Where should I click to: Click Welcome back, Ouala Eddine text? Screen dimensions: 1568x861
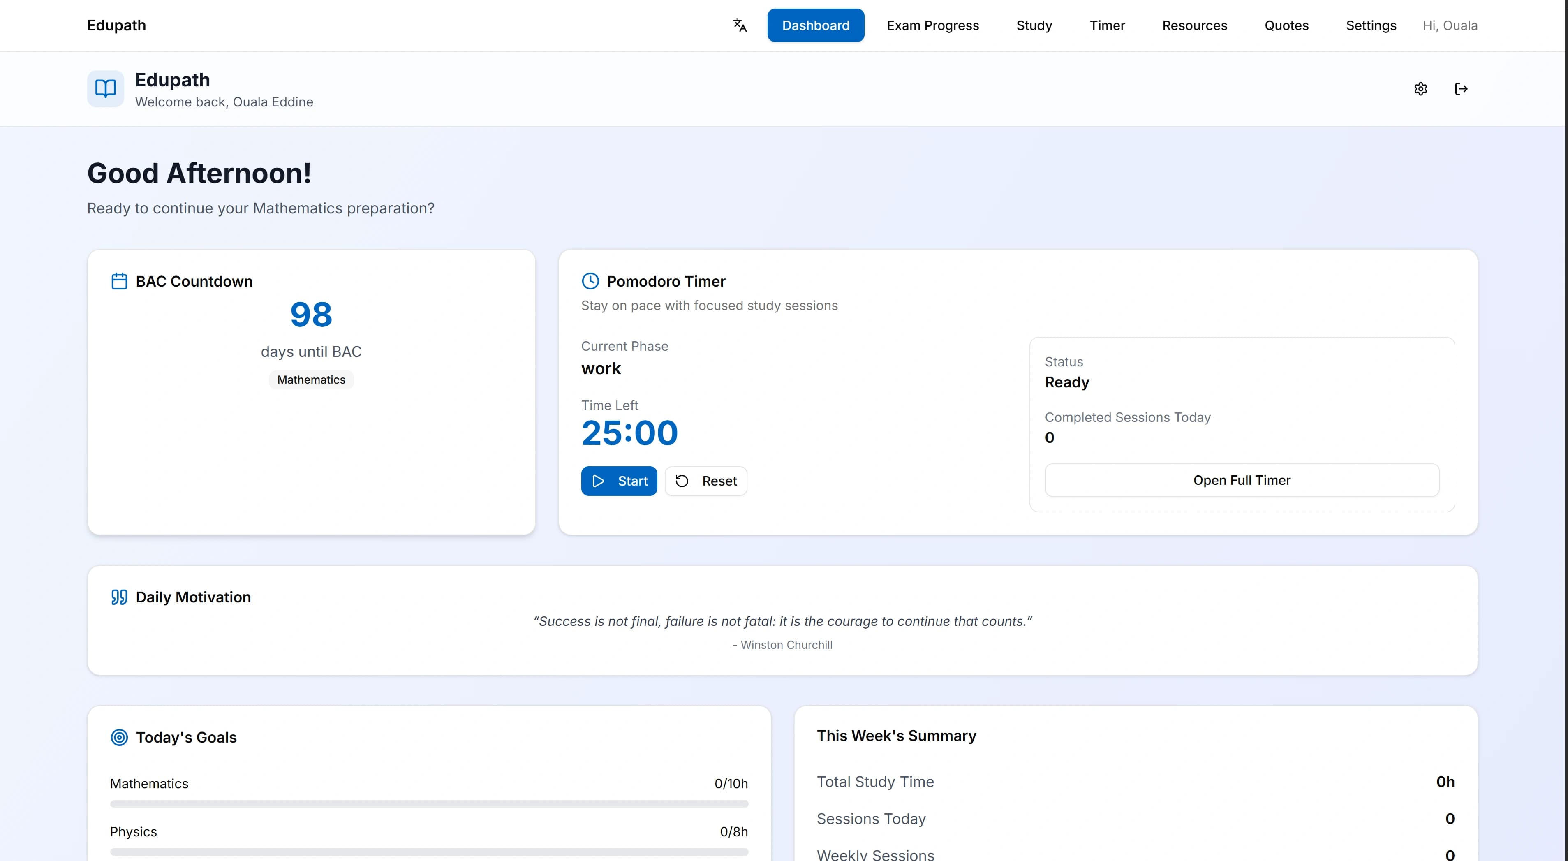224,102
